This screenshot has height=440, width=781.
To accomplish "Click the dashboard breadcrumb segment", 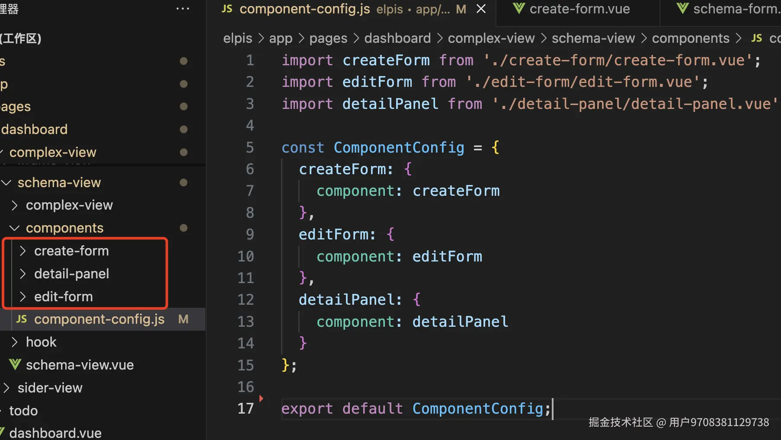I will [x=397, y=38].
